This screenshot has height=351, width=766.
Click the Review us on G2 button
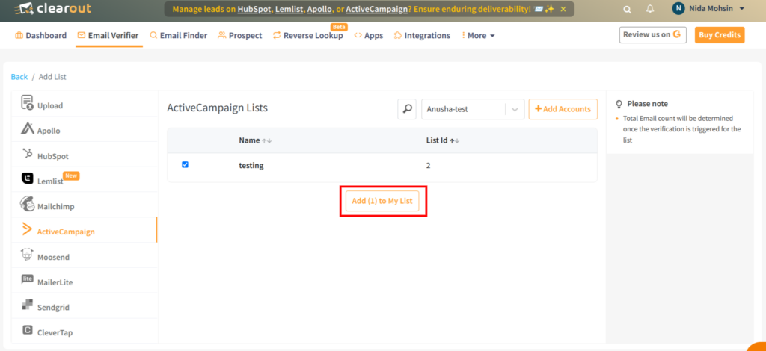pyautogui.click(x=652, y=35)
